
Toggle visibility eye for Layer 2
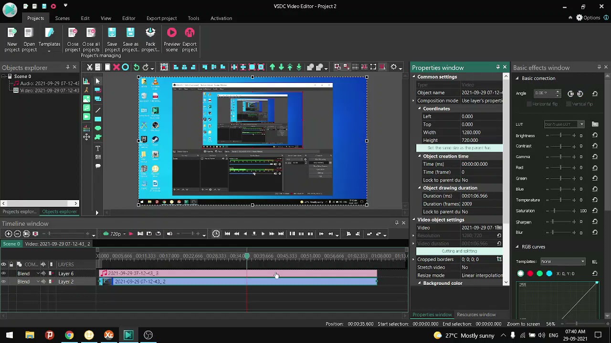click(3, 282)
